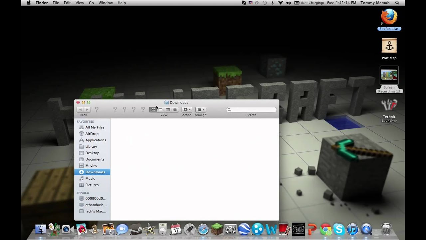Select AirDrop in sidebar

pyautogui.click(x=92, y=134)
